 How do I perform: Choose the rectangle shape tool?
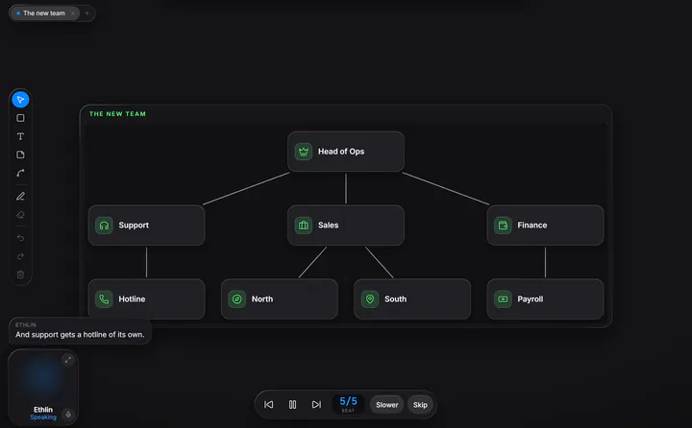point(20,118)
